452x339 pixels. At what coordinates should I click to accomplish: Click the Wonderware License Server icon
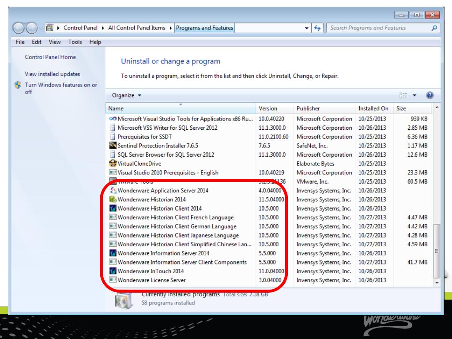(x=113, y=280)
